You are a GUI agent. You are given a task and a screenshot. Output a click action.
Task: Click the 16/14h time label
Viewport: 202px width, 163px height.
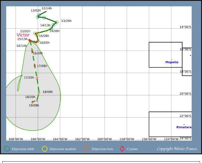22,46
